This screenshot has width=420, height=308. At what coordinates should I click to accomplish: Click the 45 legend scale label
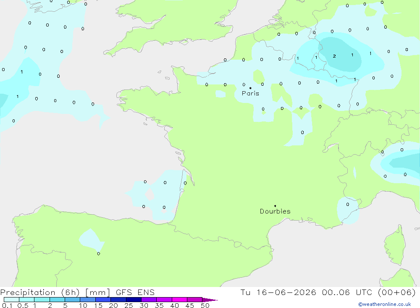[x=190, y=305]
